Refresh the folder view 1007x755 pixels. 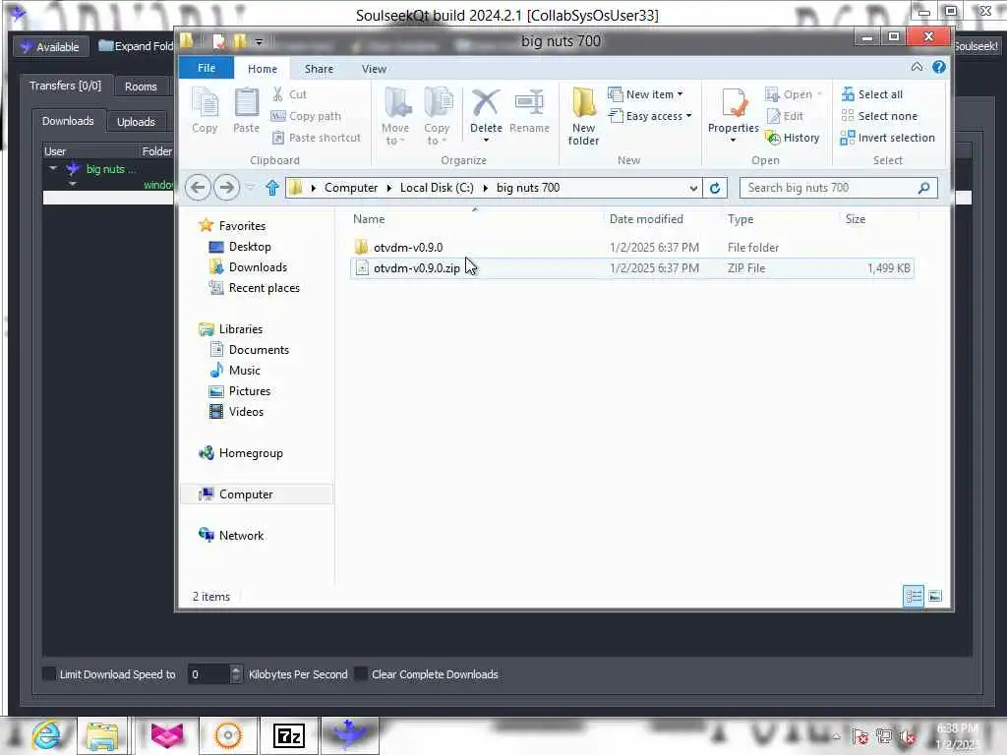click(x=715, y=188)
